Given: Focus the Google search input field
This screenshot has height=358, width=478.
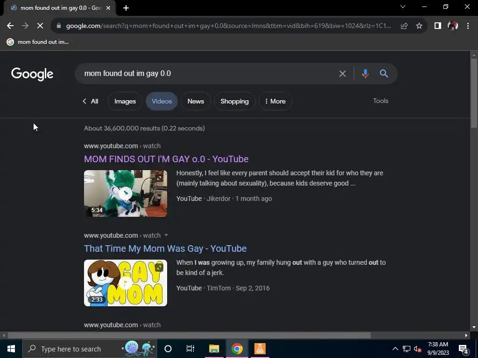Looking at the screenshot, I should pyautogui.click(x=207, y=74).
